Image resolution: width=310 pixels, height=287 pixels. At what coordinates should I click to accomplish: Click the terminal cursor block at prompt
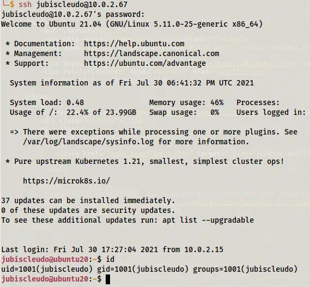coord(108,279)
